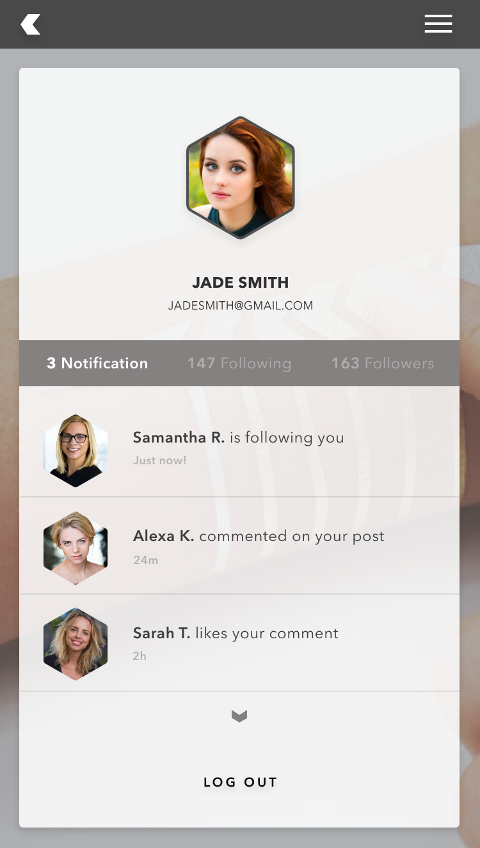Tap the Just now! timestamp

tap(160, 460)
